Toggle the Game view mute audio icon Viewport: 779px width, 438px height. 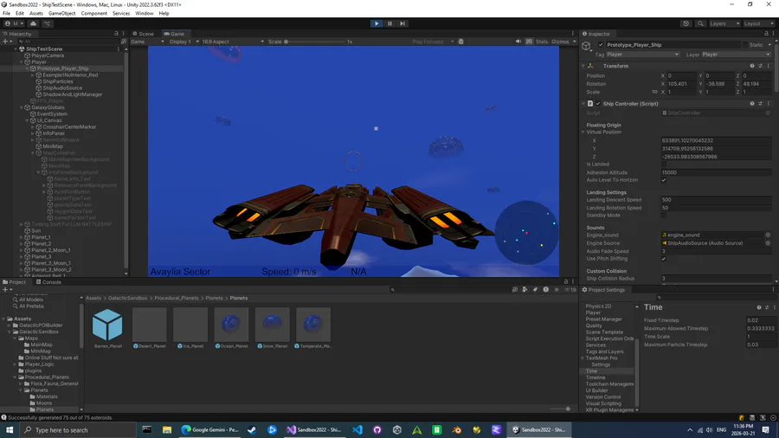click(x=518, y=42)
